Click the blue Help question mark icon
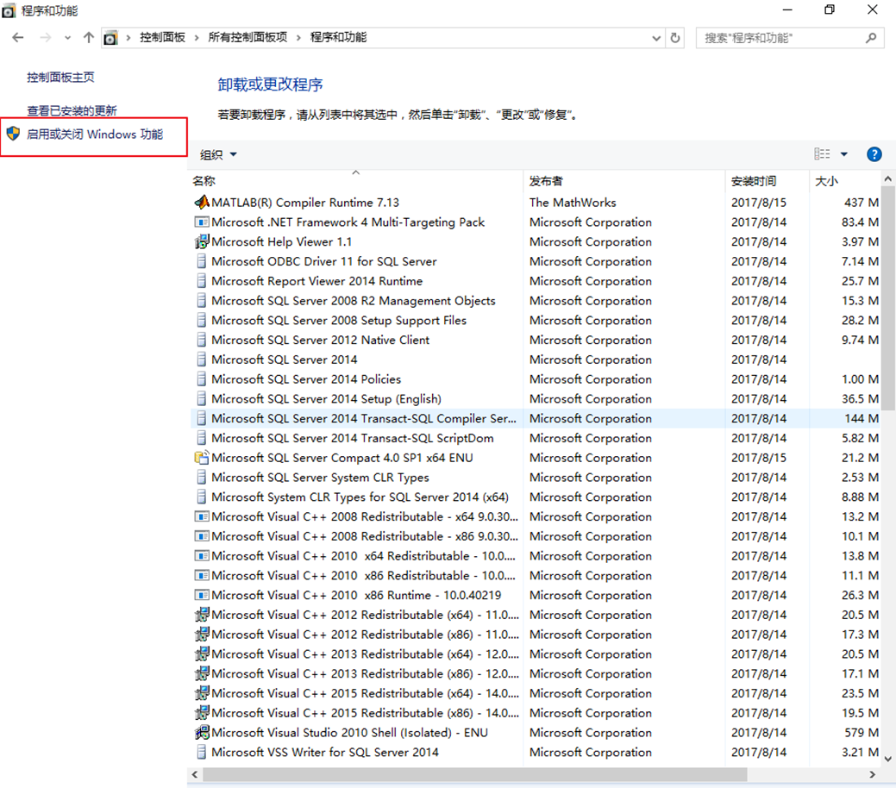The height and width of the screenshot is (788, 896). tap(874, 154)
